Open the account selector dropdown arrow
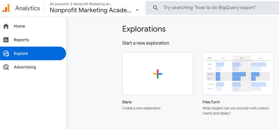This screenshot has height=129, width=279. pyautogui.click(x=137, y=10)
